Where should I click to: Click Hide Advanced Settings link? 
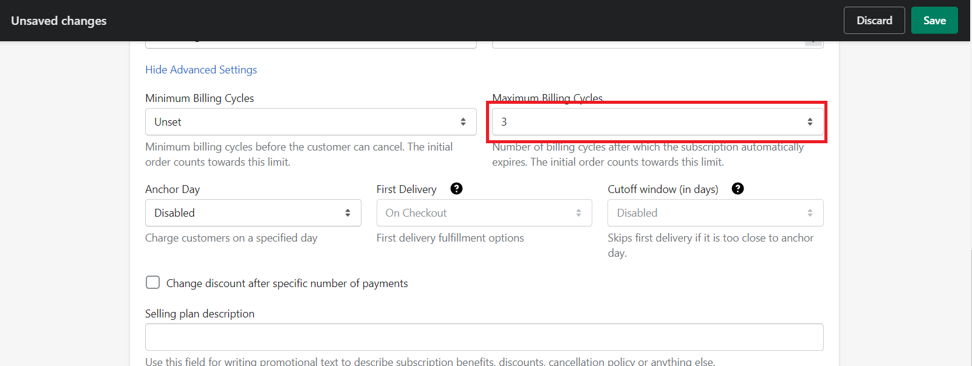click(201, 70)
